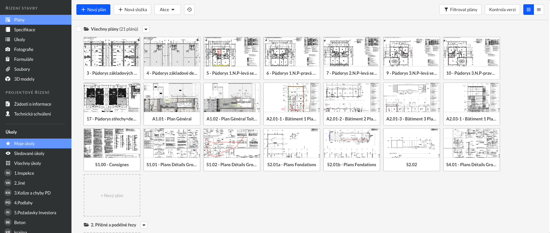Open dropdown beside Příčné a podélné řezy

(x=144, y=225)
